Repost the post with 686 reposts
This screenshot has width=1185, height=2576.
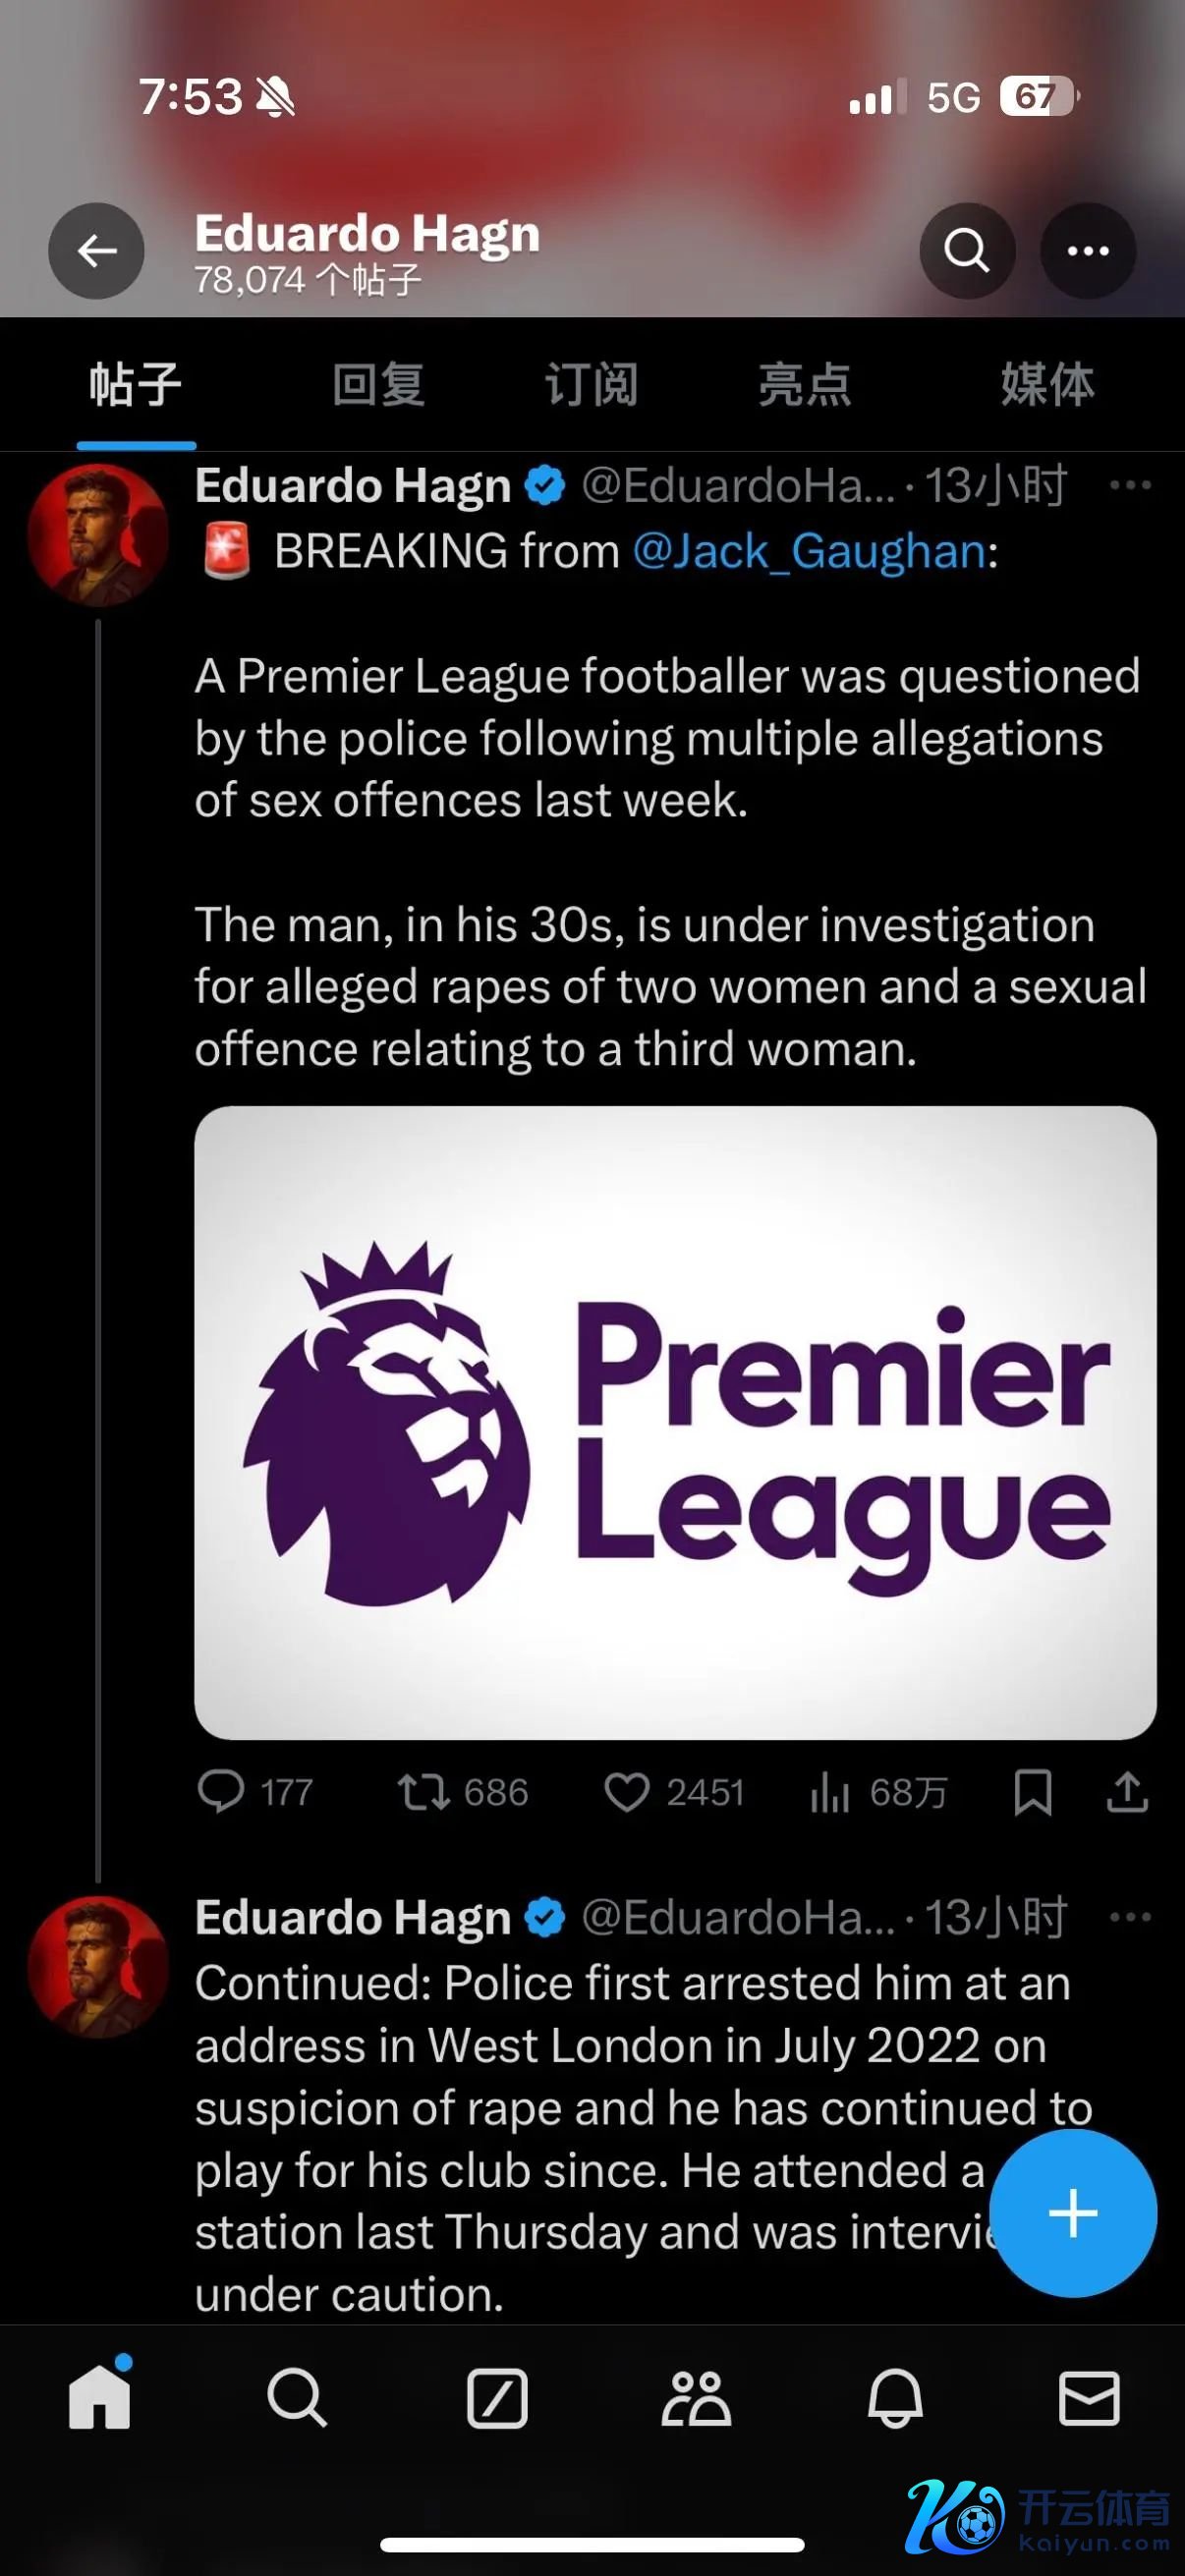[x=424, y=1792]
